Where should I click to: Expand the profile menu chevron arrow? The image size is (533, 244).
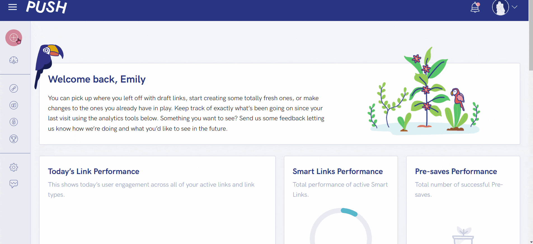(x=514, y=7)
